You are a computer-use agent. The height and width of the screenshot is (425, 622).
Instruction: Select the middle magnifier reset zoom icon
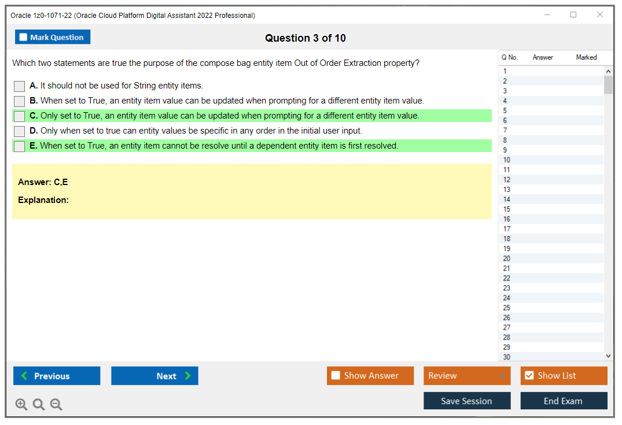tap(38, 404)
